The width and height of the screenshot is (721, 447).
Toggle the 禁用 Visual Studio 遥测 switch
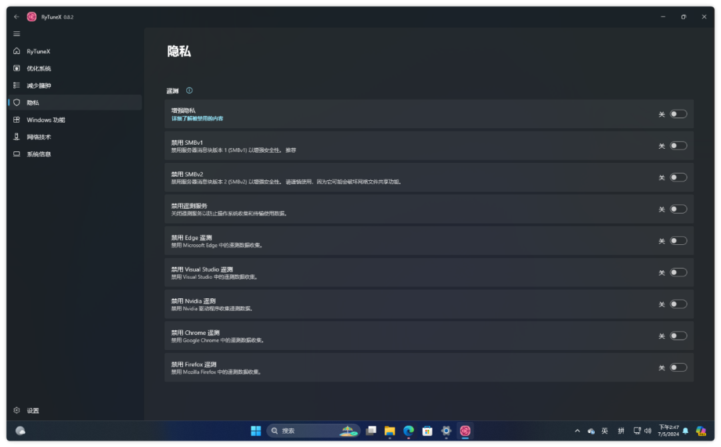click(678, 272)
